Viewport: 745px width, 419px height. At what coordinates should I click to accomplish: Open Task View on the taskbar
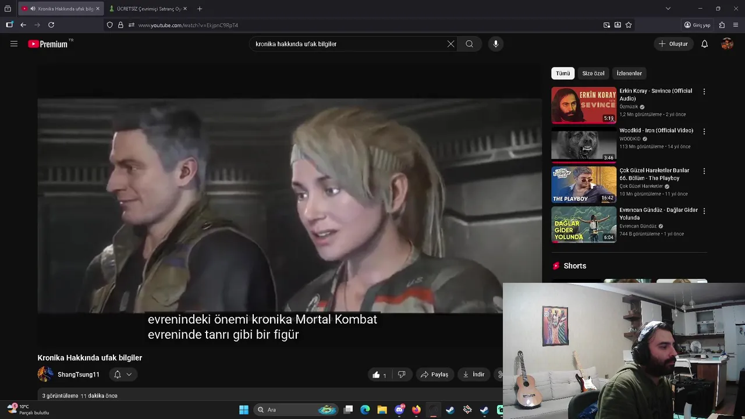coord(348,410)
